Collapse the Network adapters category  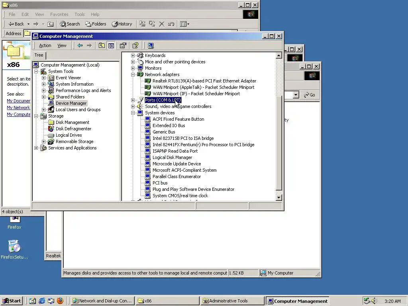pos(133,75)
